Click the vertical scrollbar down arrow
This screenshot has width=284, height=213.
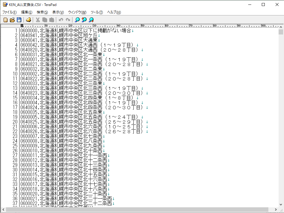(x=281, y=205)
